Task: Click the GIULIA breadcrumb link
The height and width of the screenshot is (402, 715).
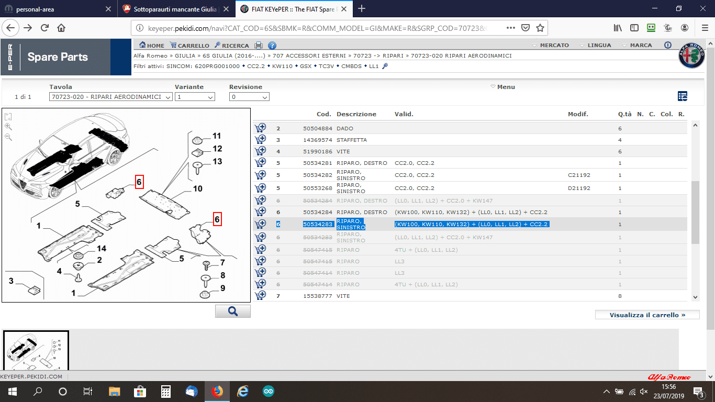Action: (x=185, y=55)
